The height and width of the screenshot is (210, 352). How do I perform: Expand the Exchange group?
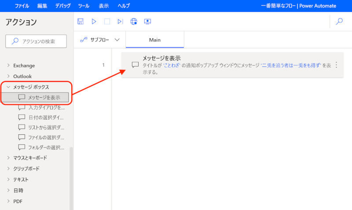point(8,65)
